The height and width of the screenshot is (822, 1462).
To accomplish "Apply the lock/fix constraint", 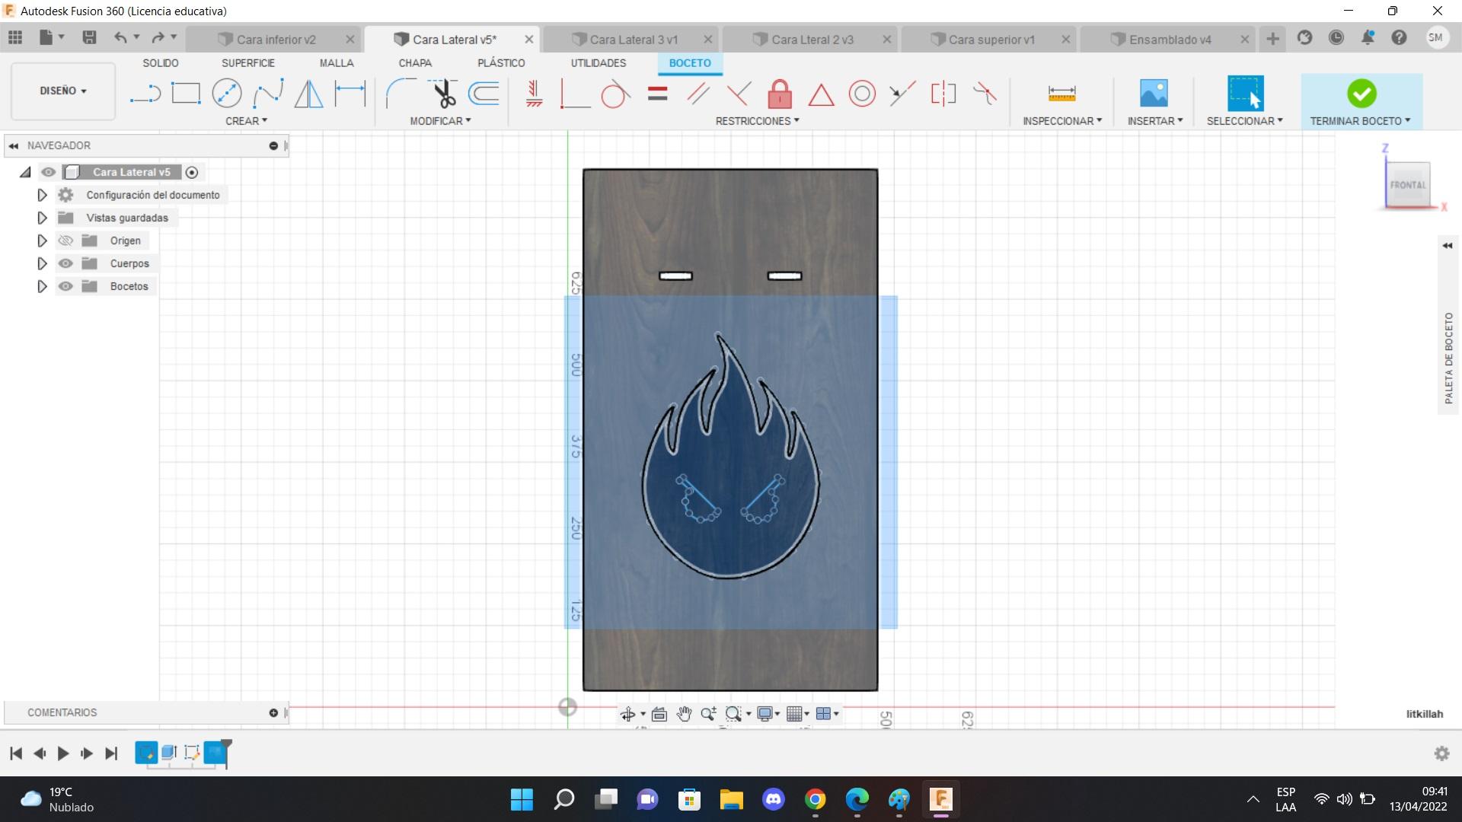I will 779,94.
